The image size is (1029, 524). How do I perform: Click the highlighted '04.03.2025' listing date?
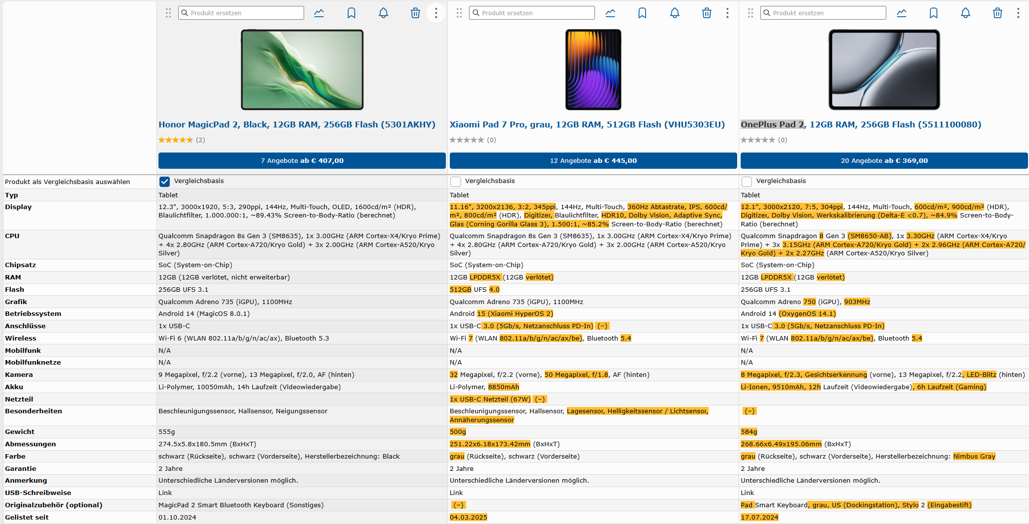click(x=468, y=518)
